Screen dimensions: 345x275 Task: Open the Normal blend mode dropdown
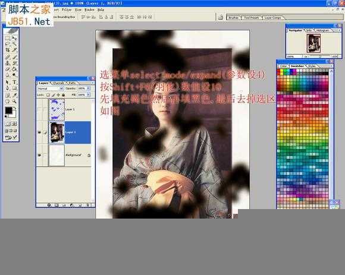pyautogui.click(x=51, y=88)
